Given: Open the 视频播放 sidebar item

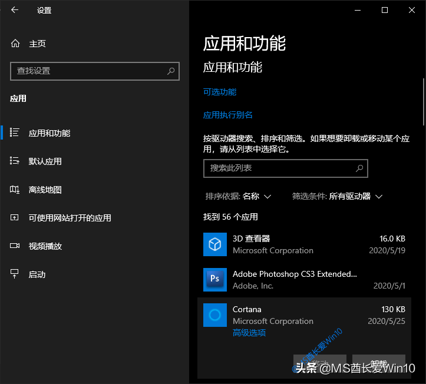Looking at the screenshot, I should pos(94,246).
